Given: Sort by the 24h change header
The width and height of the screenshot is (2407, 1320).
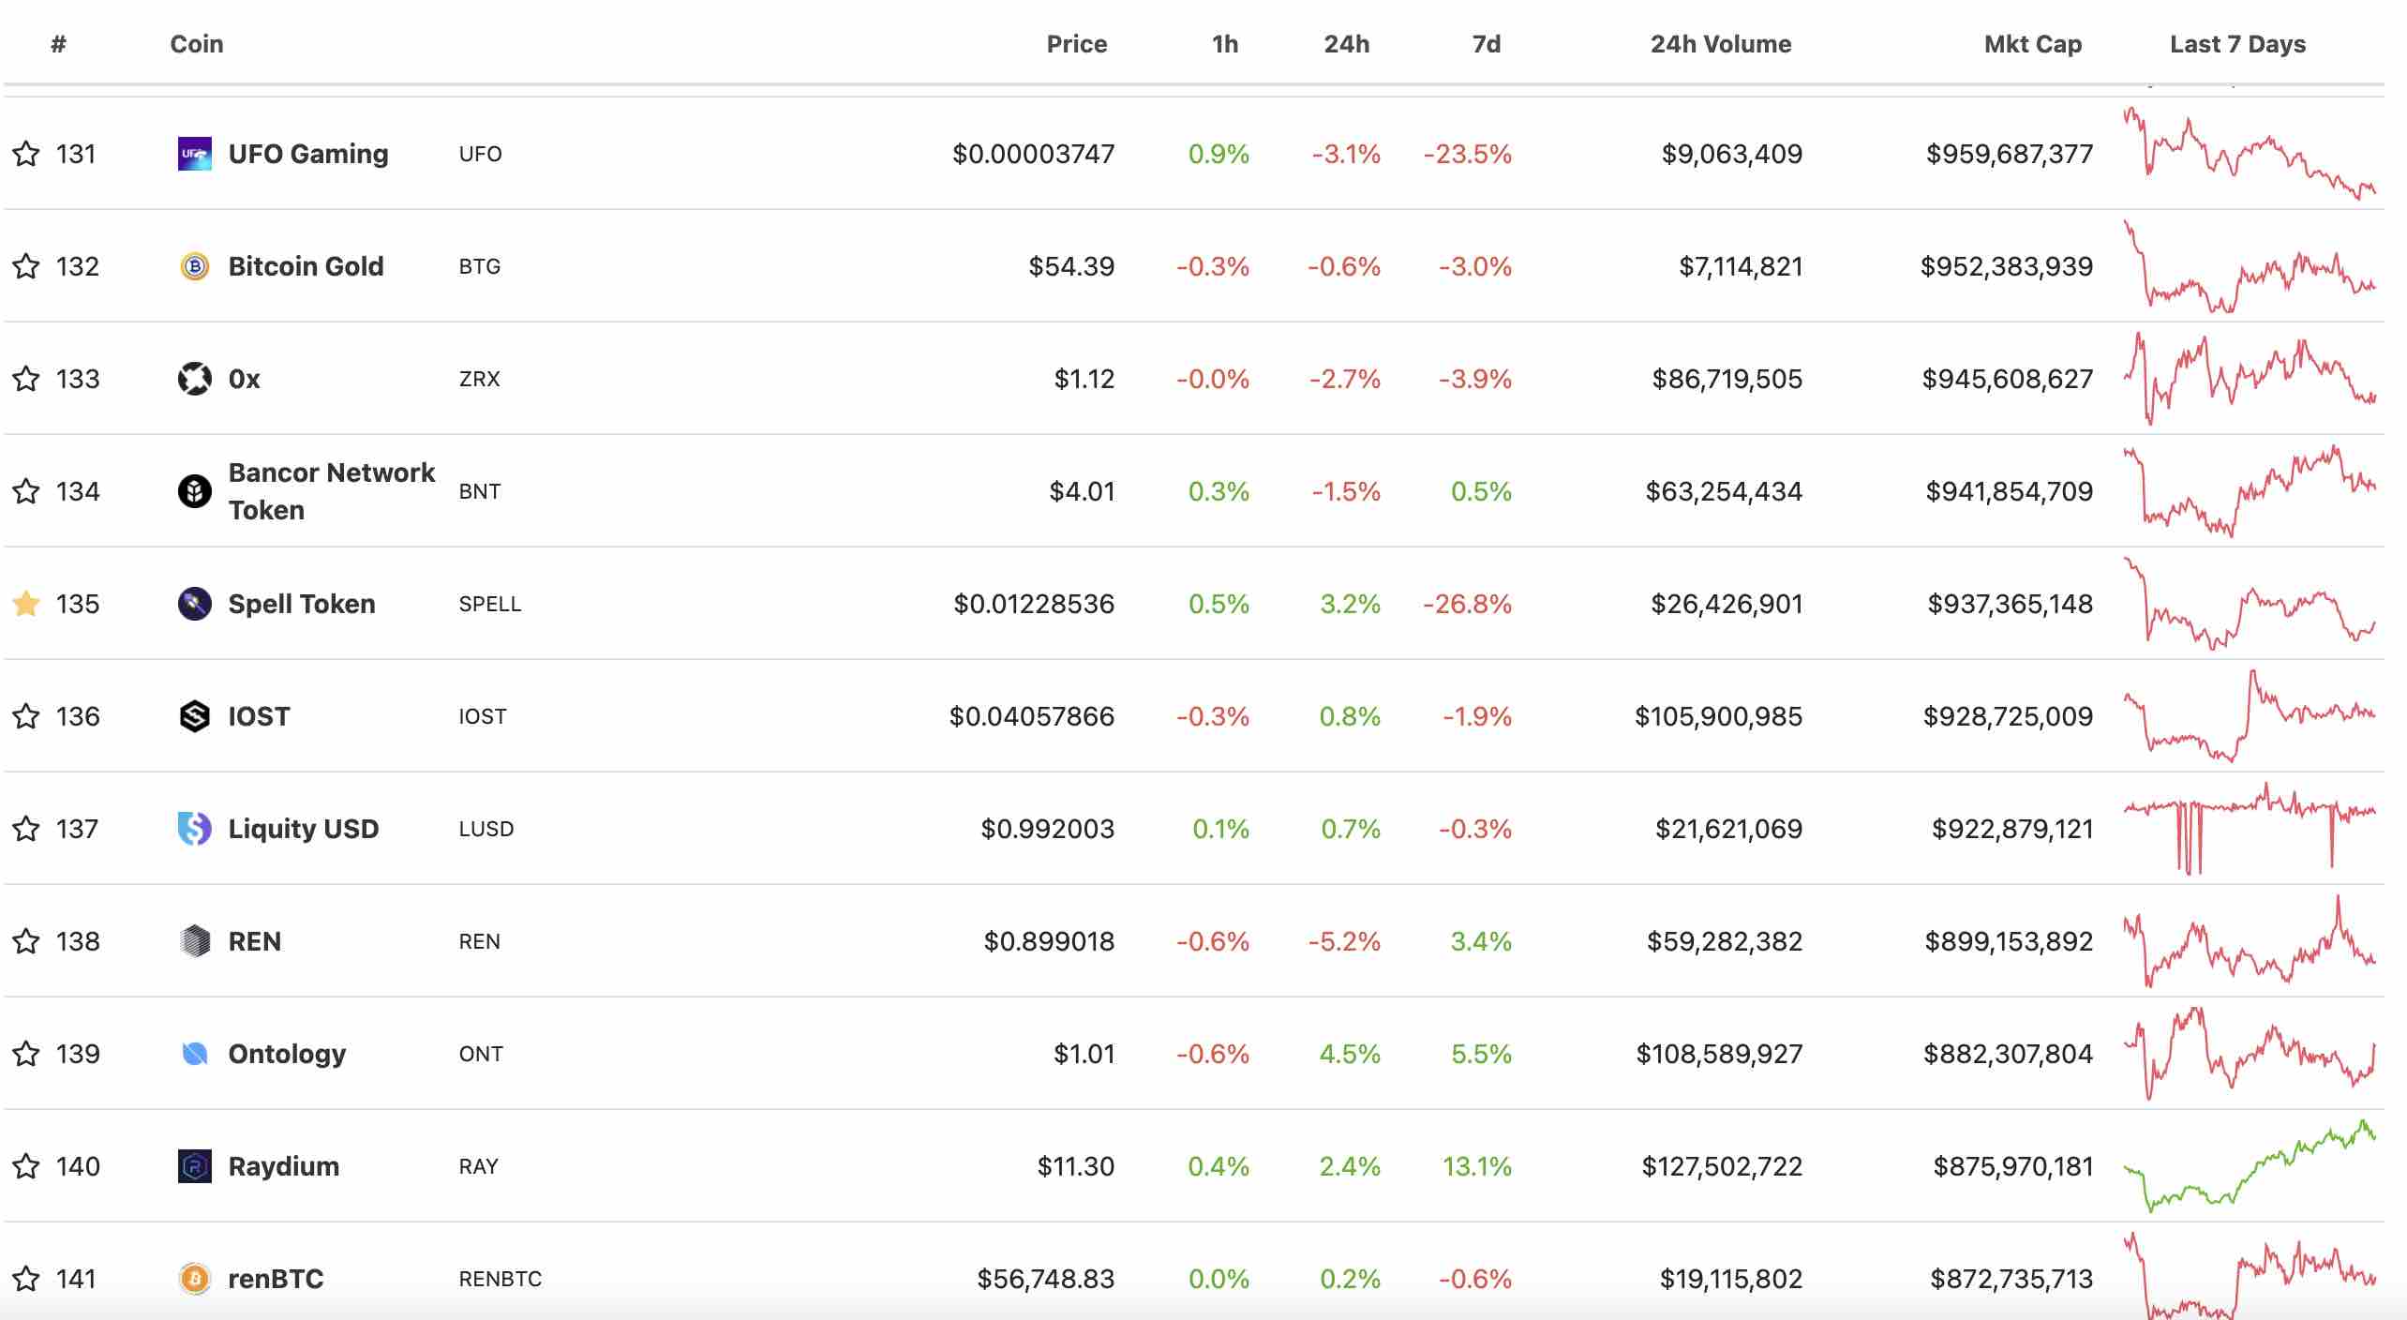Looking at the screenshot, I should point(1347,44).
